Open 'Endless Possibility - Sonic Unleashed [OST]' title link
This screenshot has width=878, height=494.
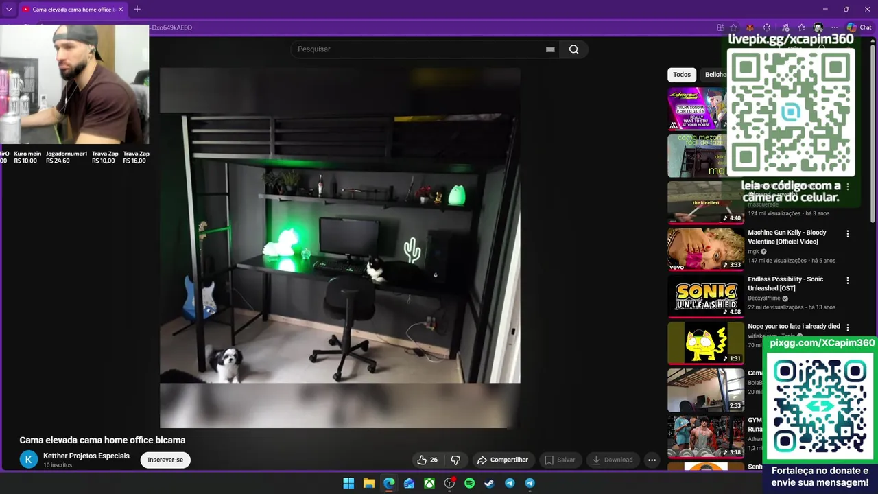[x=785, y=283]
